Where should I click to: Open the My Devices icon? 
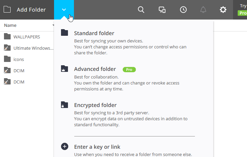[x=162, y=10]
